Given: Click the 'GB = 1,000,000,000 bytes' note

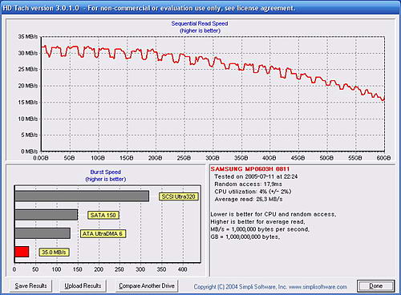Looking at the screenshot, I should click(245, 236).
